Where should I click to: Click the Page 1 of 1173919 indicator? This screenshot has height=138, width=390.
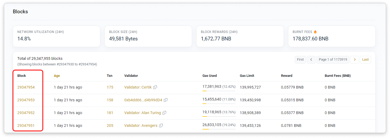pyautogui.click(x=333, y=60)
